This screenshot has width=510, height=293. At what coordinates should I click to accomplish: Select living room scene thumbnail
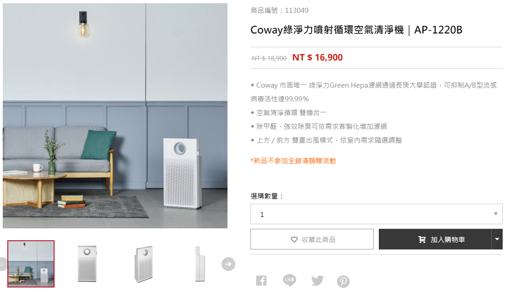[31, 264]
